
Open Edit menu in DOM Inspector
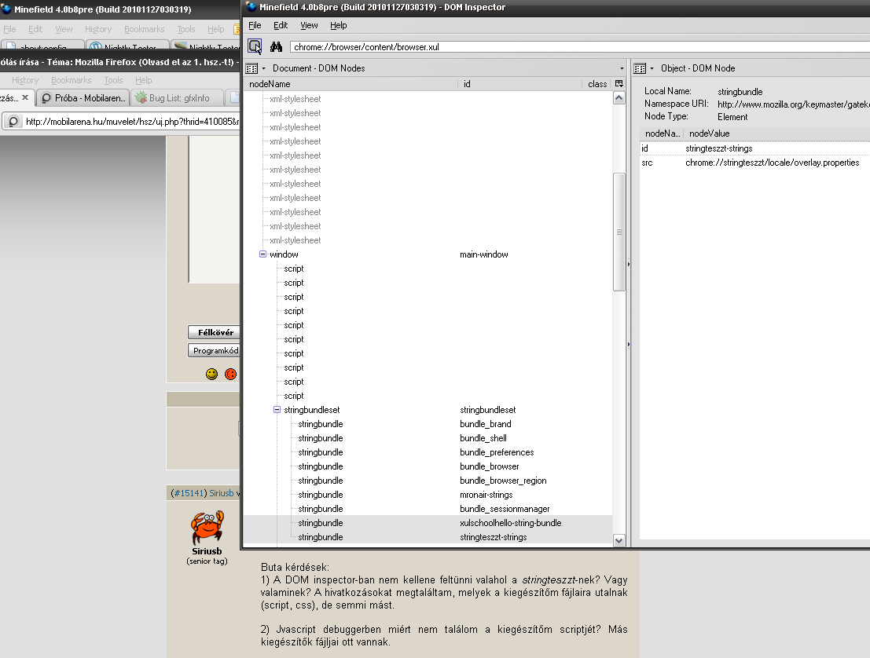point(281,25)
